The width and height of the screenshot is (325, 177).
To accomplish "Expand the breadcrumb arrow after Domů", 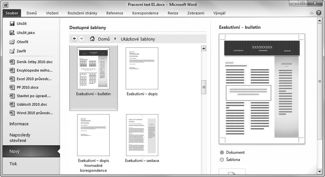I will [115, 39].
